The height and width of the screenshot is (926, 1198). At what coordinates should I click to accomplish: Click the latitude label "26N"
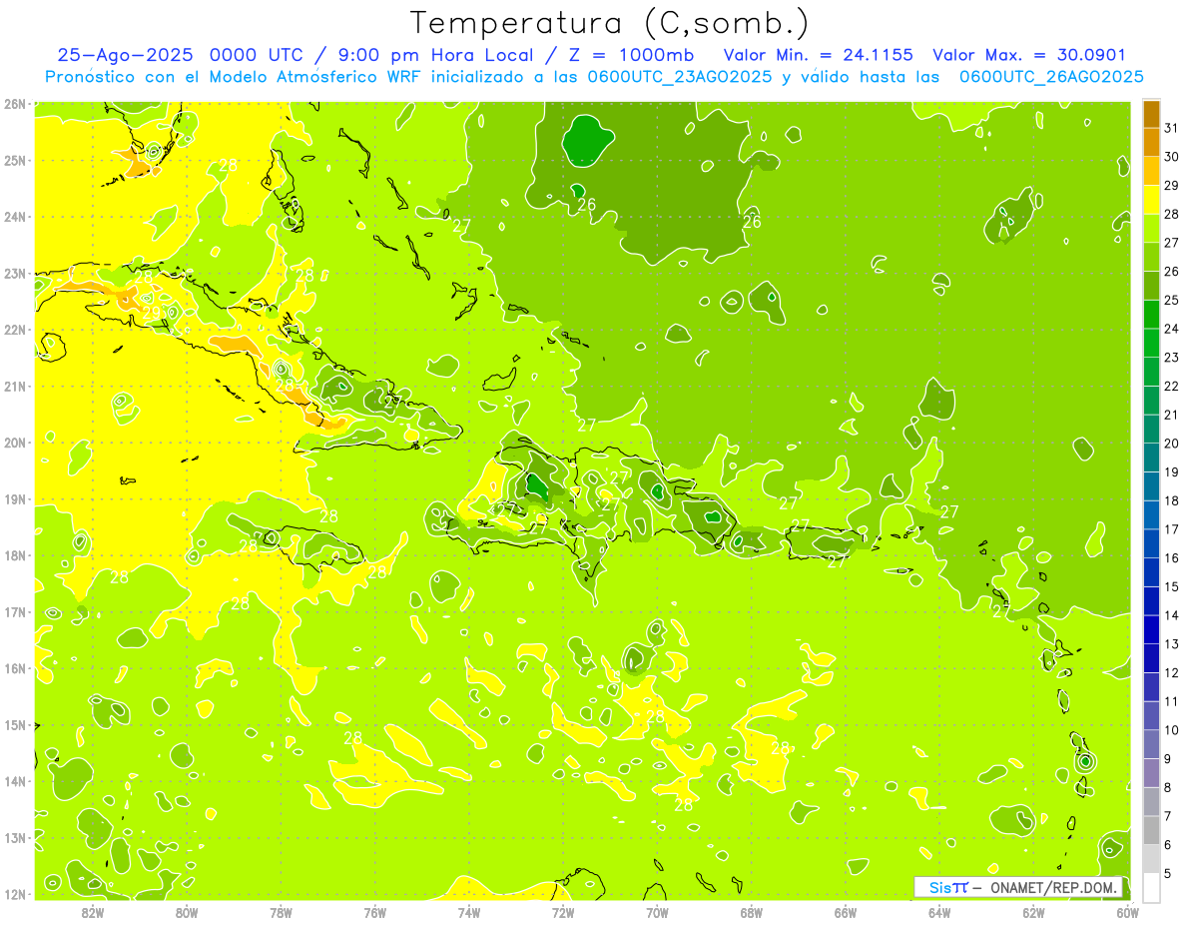point(14,104)
